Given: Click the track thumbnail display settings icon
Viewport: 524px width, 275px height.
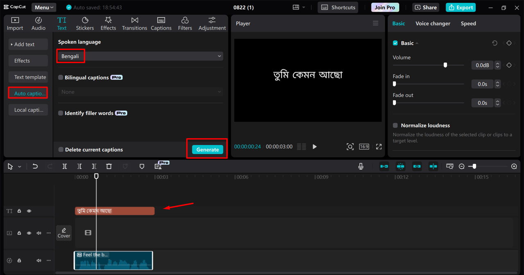Looking at the screenshot, I should click(x=450, y=166).
